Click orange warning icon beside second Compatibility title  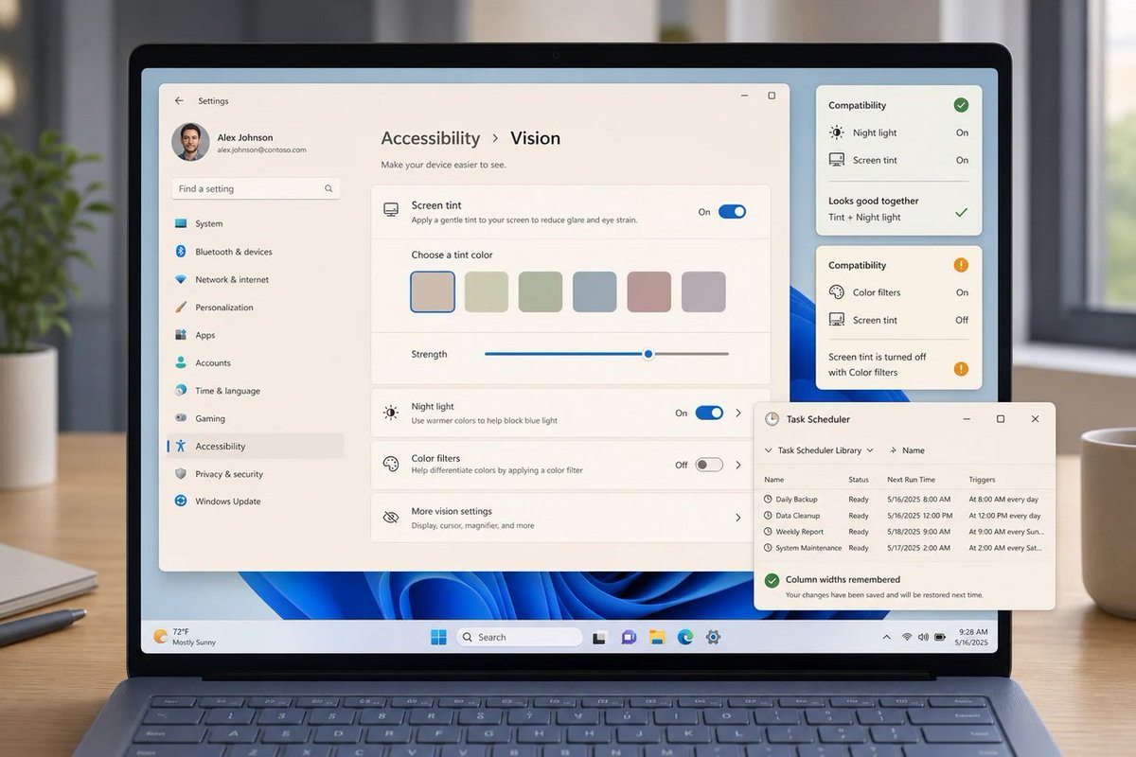tap(961, 265)
